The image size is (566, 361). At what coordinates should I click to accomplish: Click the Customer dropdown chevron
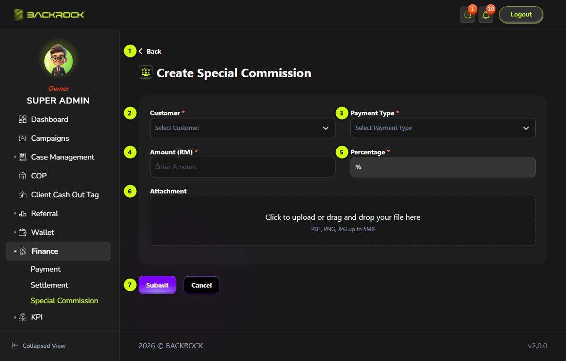[x=325, y=128]
